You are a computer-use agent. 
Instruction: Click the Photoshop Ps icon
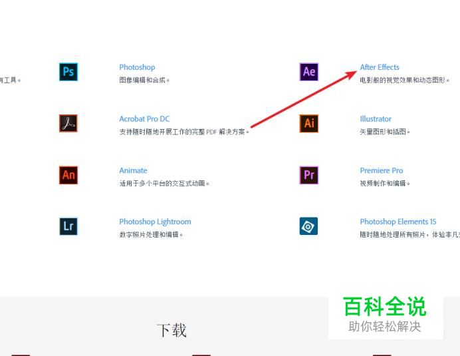pyautogui.click(x=68, y=72)
